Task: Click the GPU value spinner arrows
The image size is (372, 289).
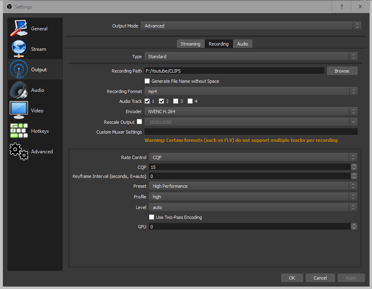Action: (x=354, y=226)
